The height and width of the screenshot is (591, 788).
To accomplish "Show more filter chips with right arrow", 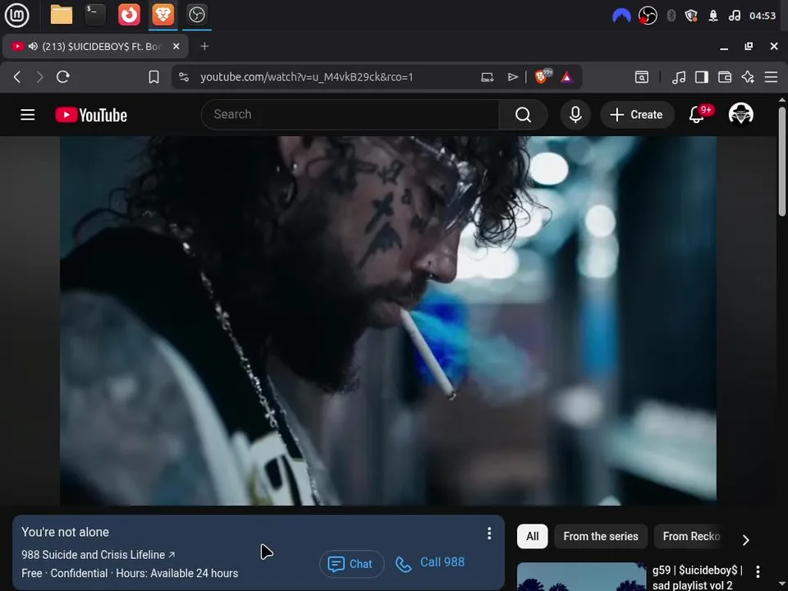I will (x=746, y=540).
